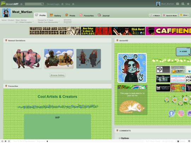
Task: Click the large blue alien ID picture
Action: 132,68
